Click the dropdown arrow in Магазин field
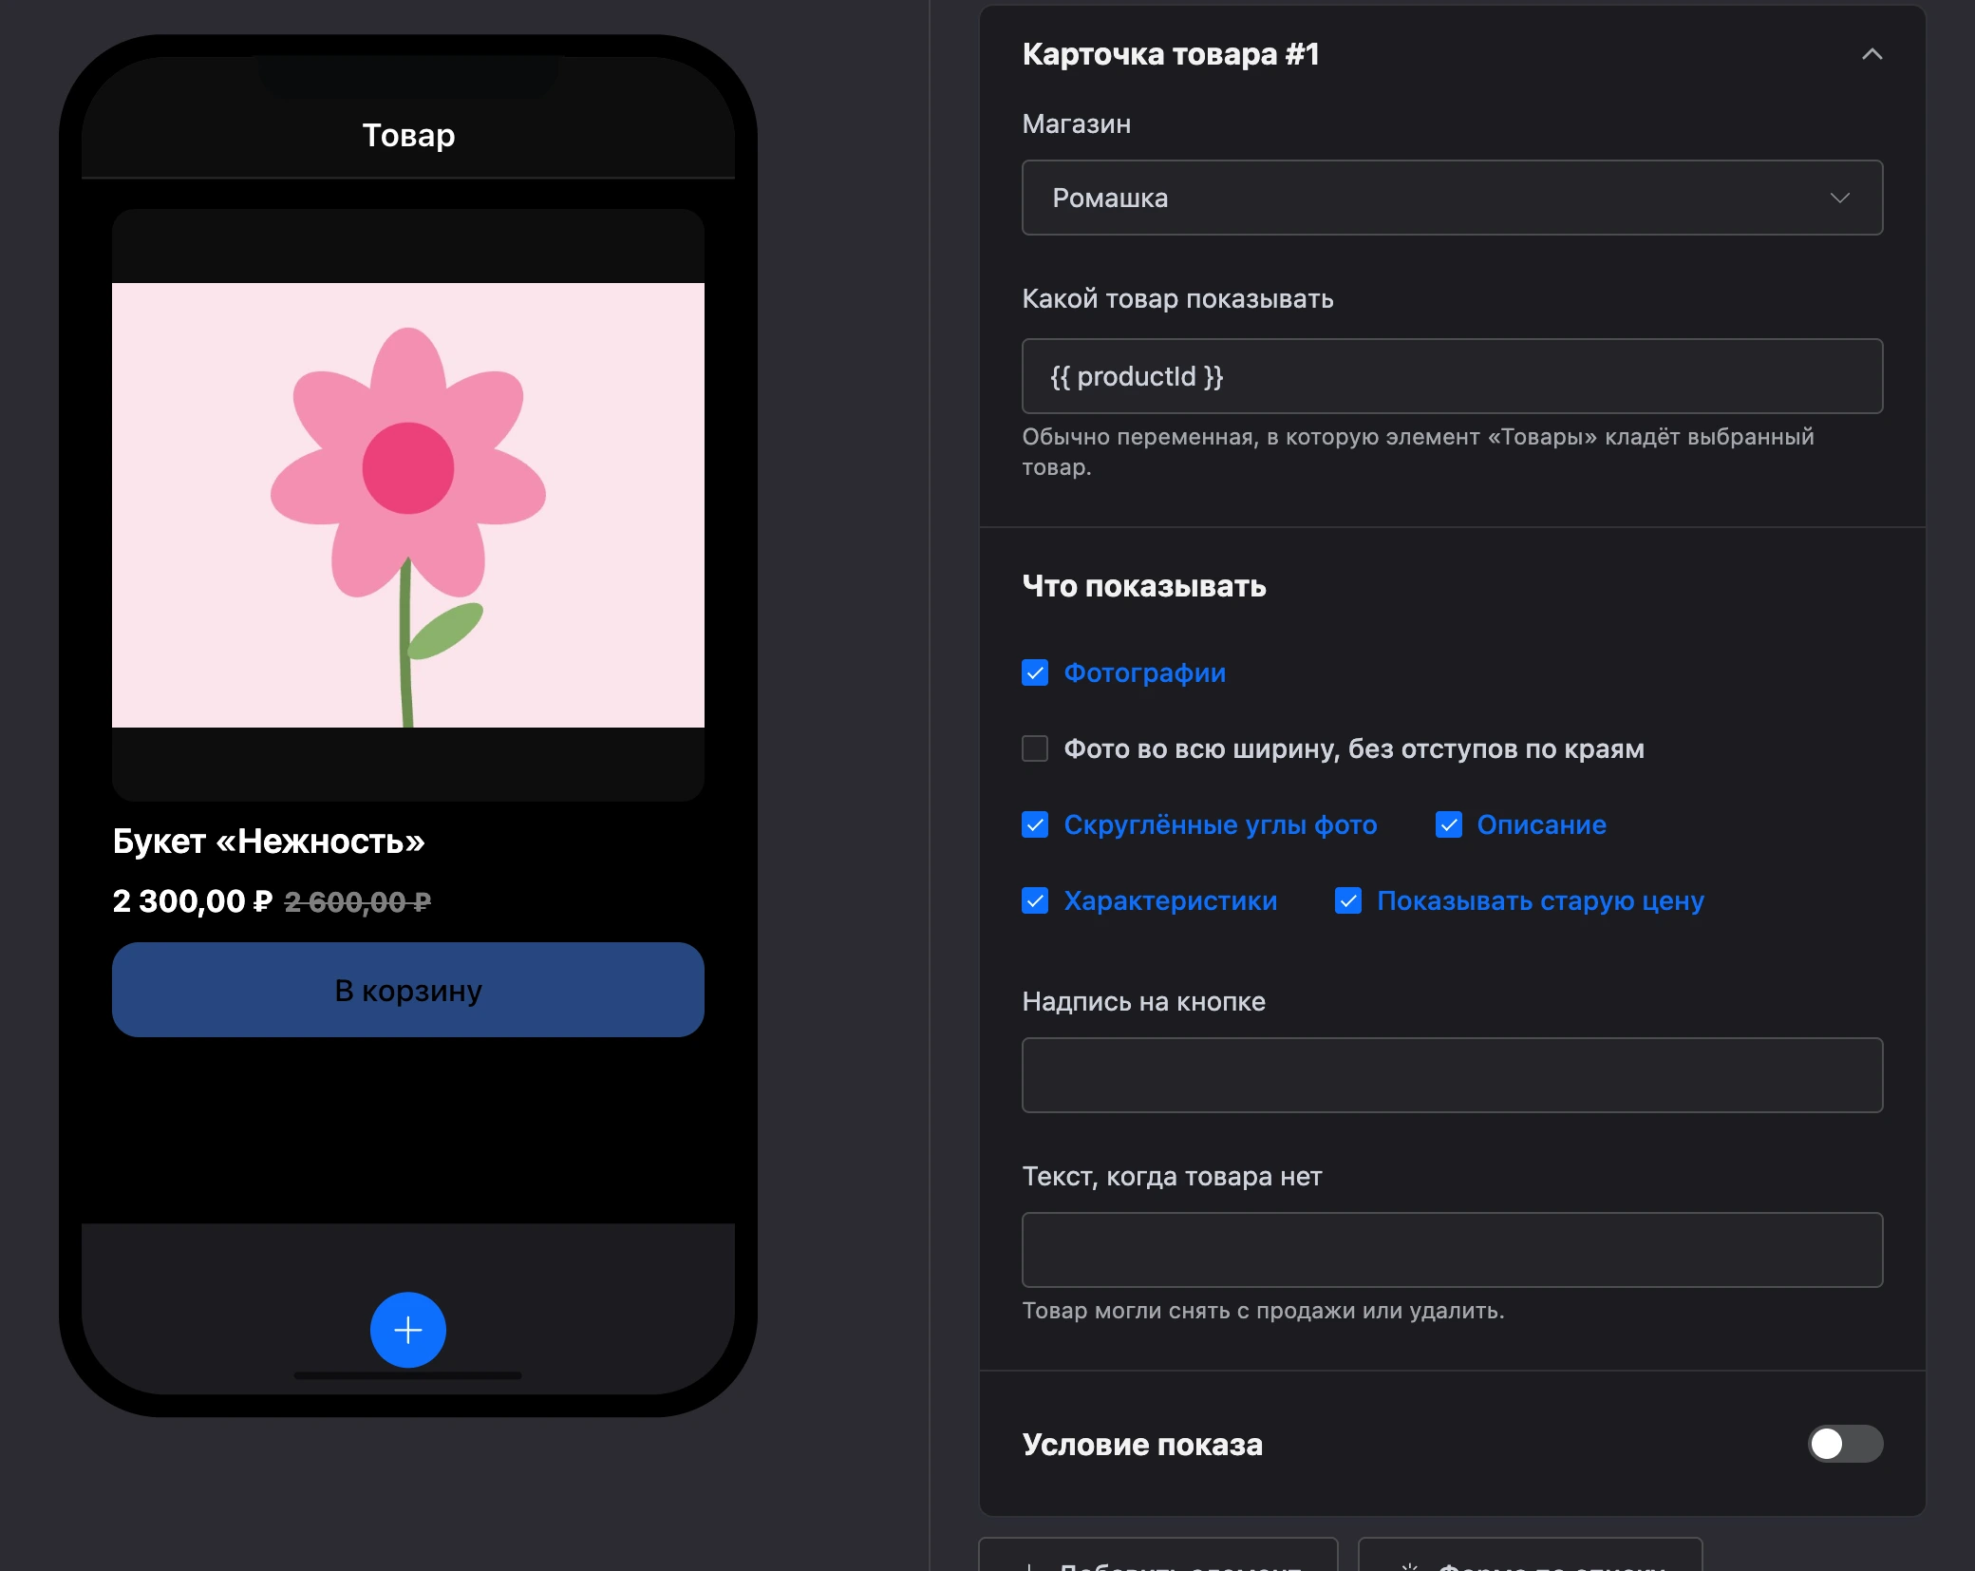This screenshot has width=1975, height=1571. coord(1839,198)
